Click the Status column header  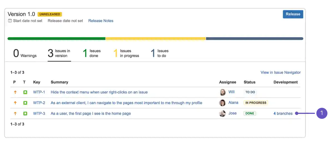(249, 82)
